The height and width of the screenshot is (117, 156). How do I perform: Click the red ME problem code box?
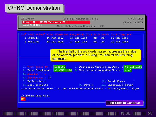(23, 99)
